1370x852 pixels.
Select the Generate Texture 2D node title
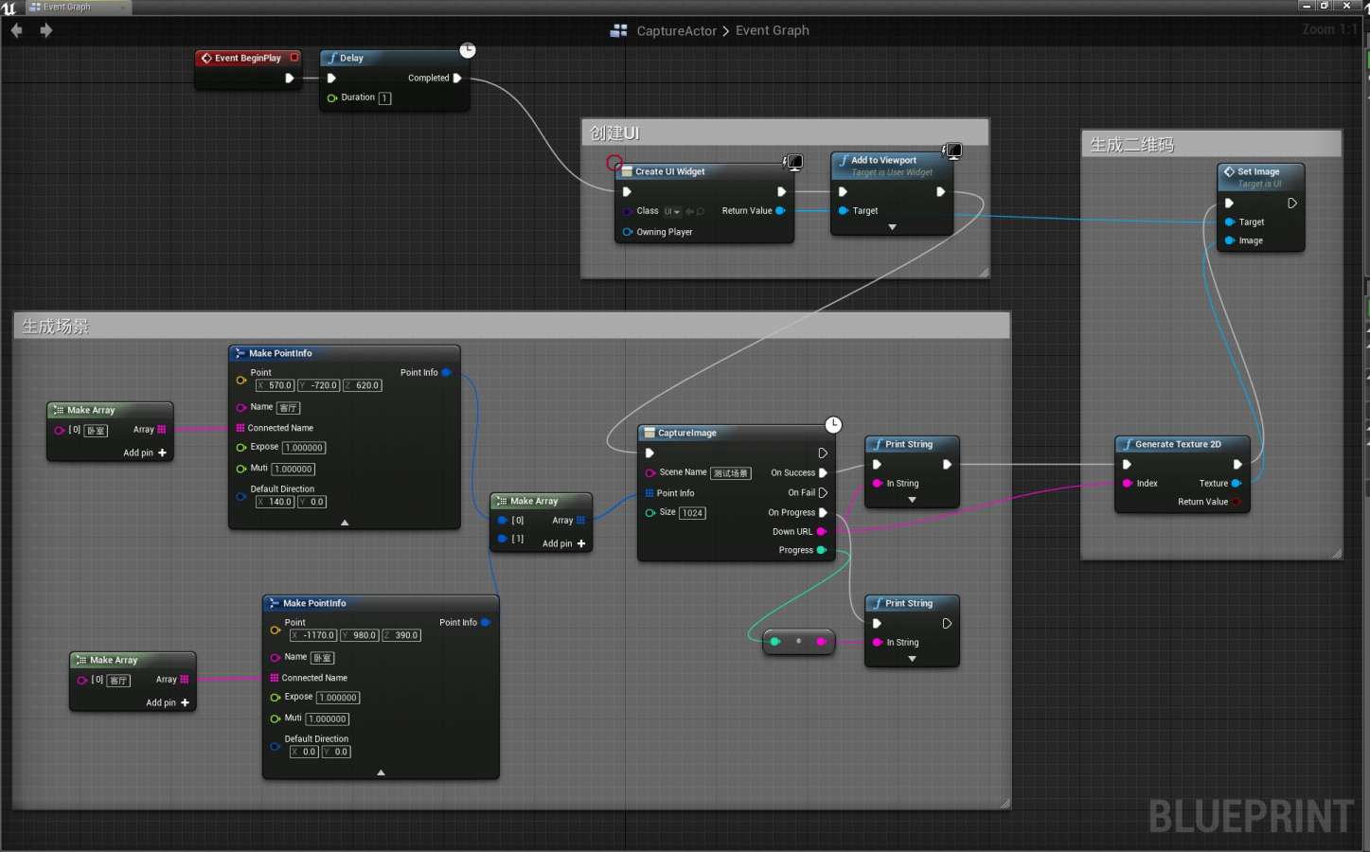click(1178, 444)
